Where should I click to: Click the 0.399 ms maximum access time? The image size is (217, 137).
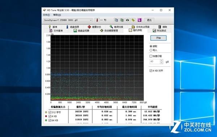click(131, 112)
